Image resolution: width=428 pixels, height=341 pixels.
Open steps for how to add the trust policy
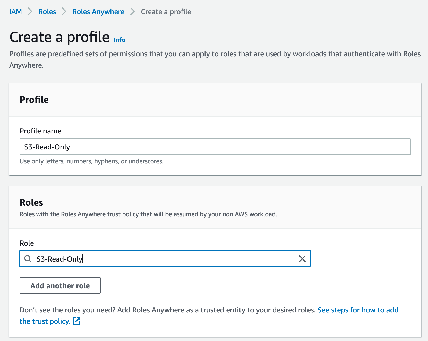(358, 310)
